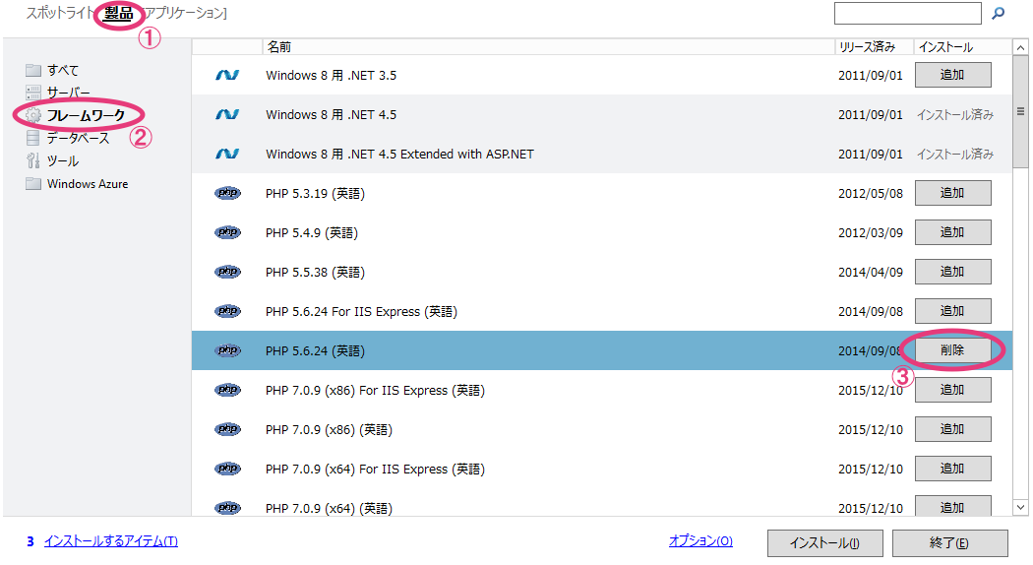Screen dimensions: 1033x565
Task: Select the サーバー category
Action: [x=69, y=93]
